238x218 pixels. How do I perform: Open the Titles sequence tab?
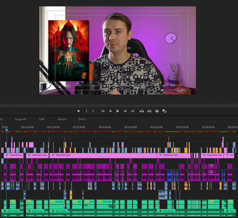42,119
